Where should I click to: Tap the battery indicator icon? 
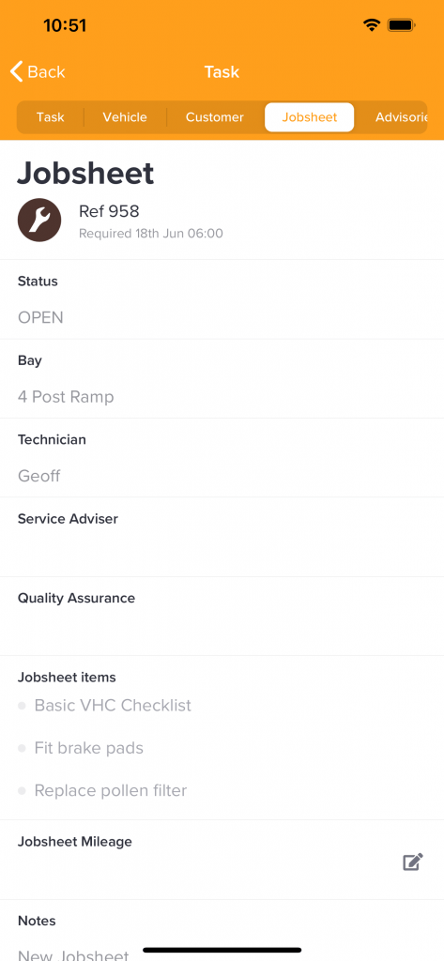[403, 25]
